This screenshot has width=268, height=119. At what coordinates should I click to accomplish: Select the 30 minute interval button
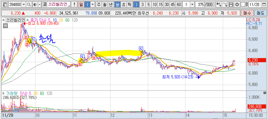(x=167, y=4)
